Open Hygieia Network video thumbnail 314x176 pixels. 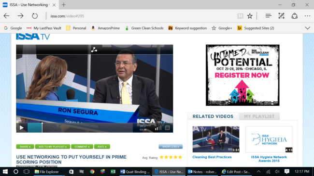click(269, 139)
